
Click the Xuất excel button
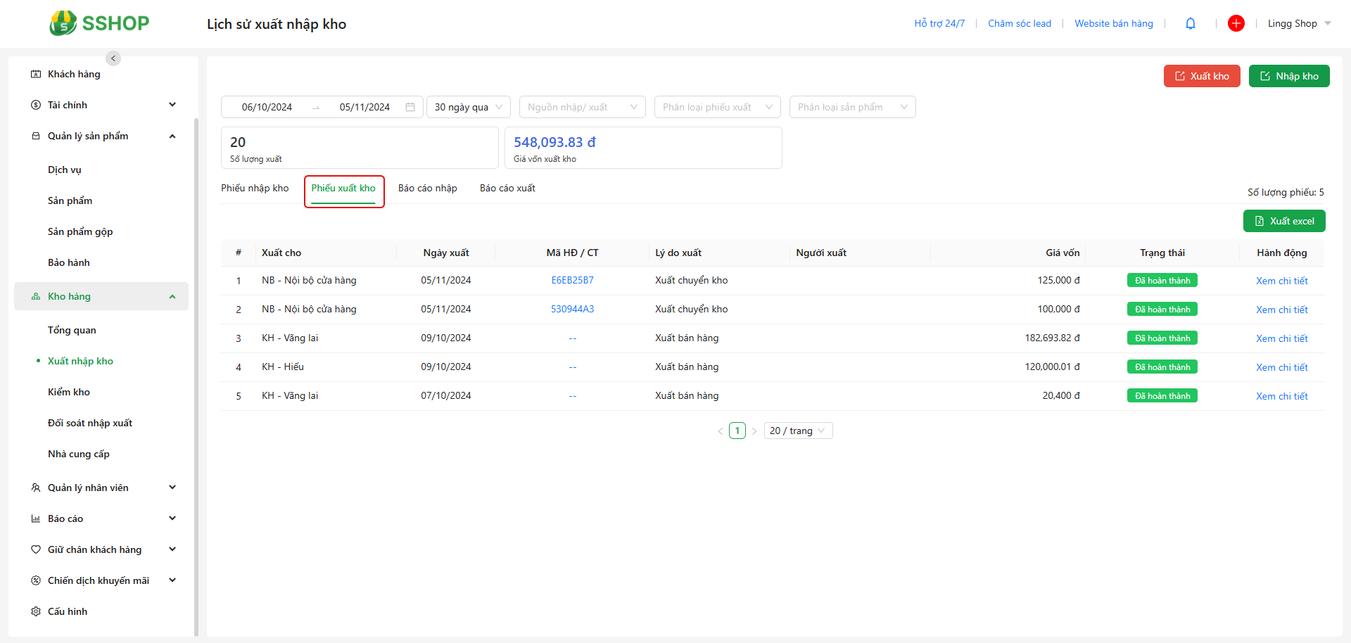pos(1283,221)
